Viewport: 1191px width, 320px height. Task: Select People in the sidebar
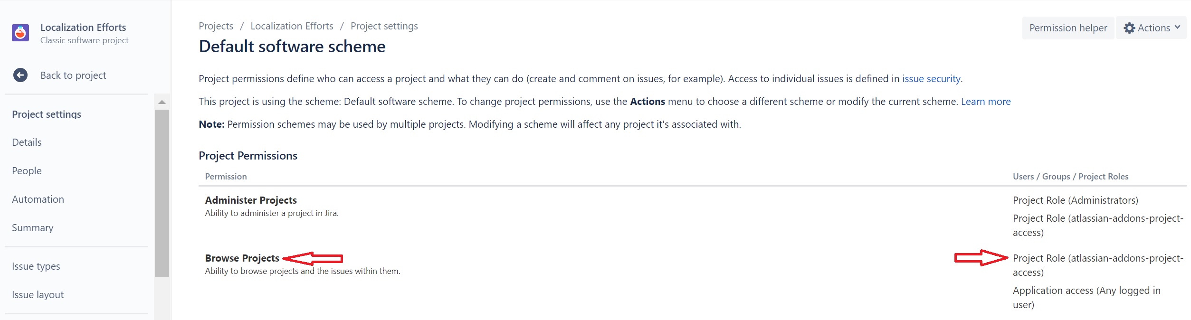27,170
